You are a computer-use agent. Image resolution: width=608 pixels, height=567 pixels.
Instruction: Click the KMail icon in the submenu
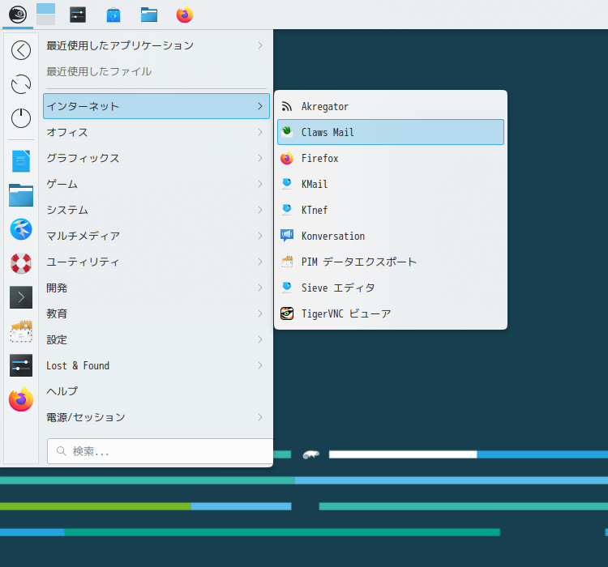(287, 184)
